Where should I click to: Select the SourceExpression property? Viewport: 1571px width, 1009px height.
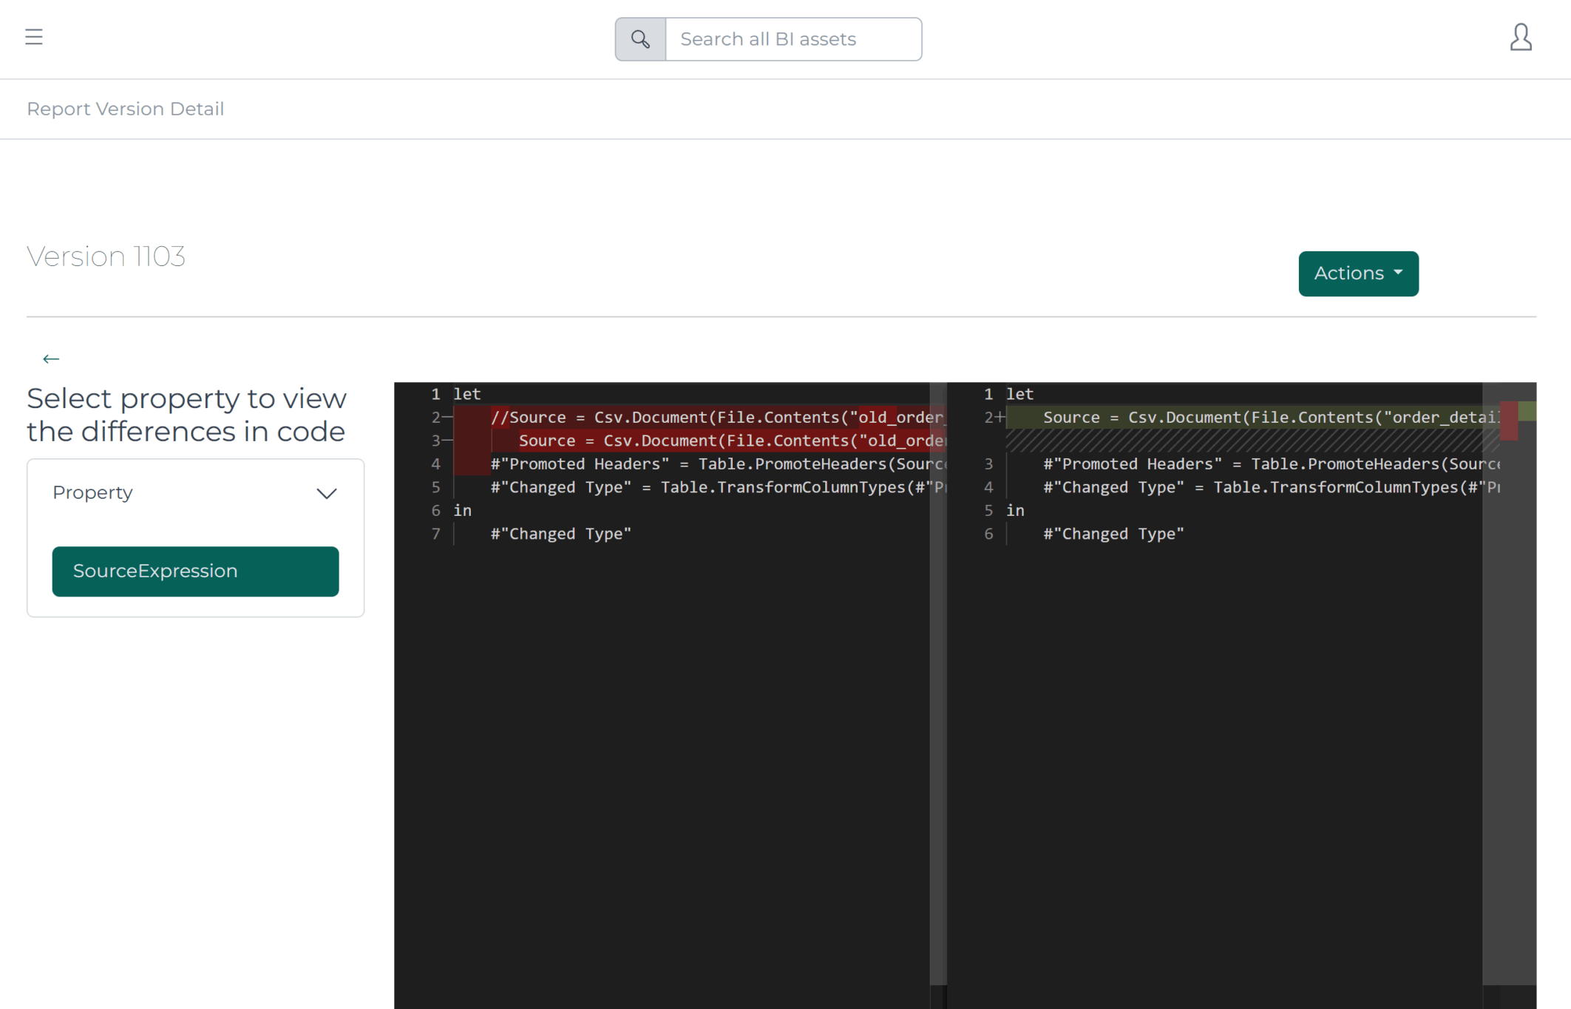pyautogui.click(x=195, y=571)
